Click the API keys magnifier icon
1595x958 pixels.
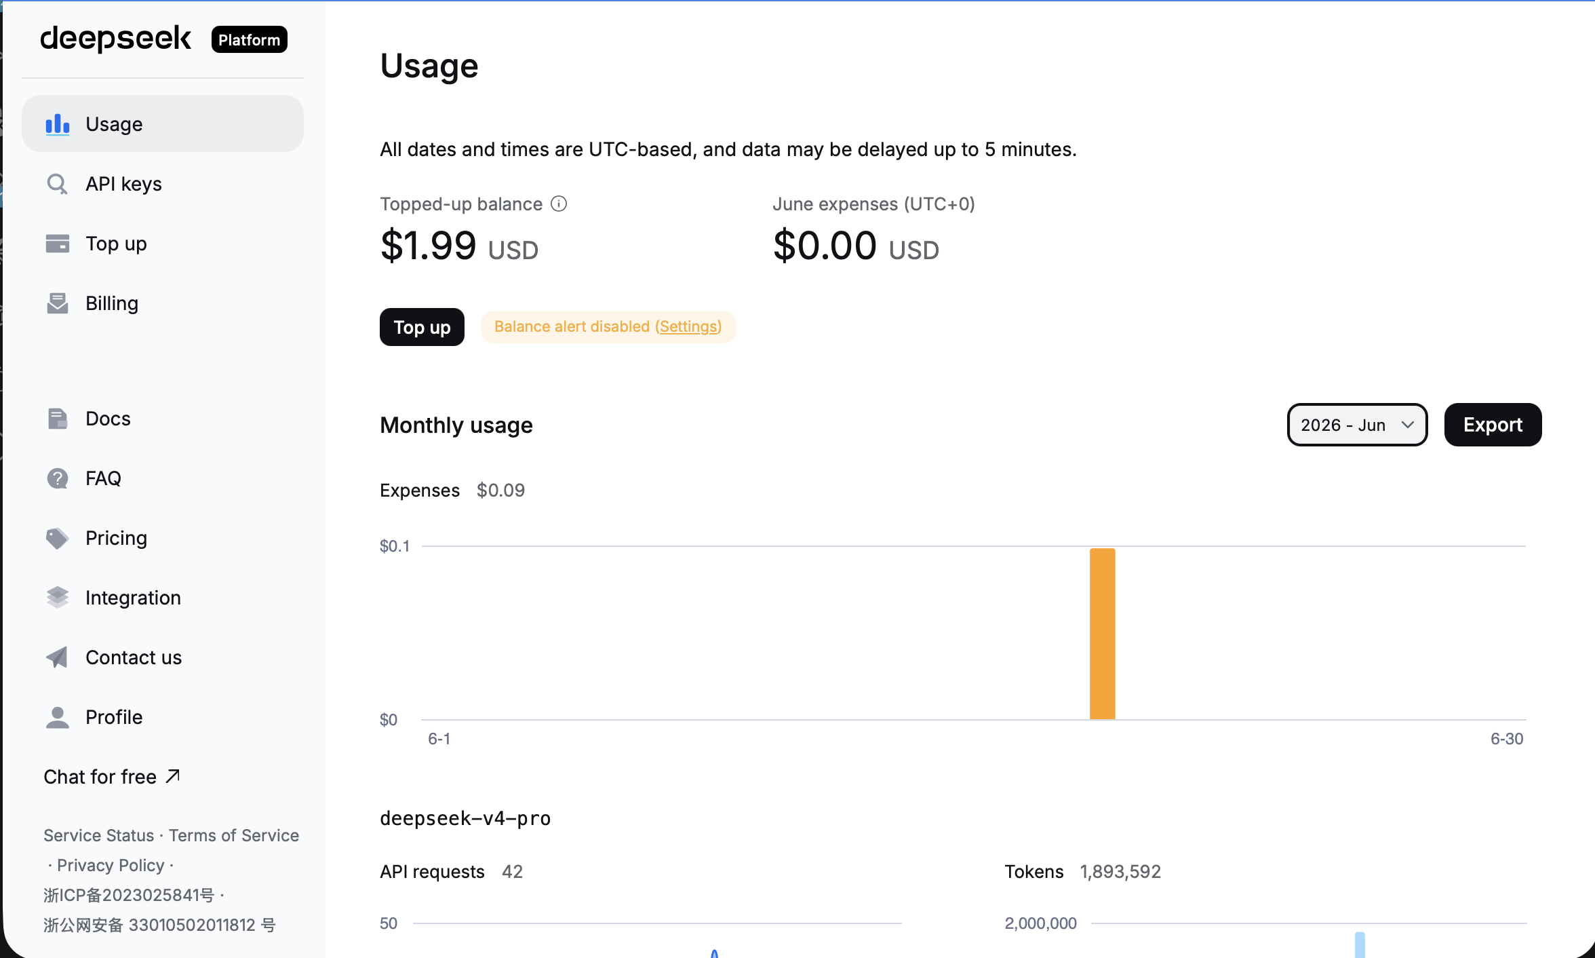58,184
